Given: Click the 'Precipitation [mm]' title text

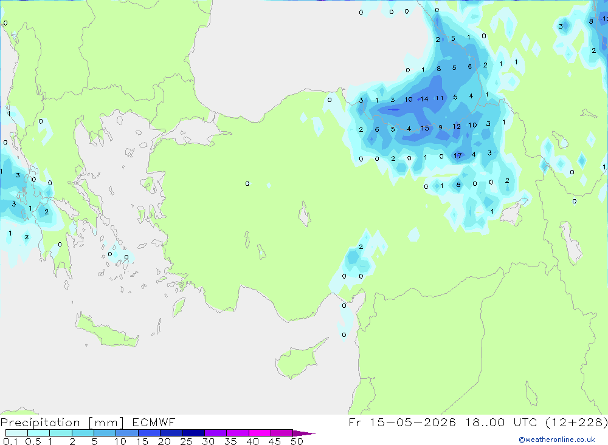Looking at the screenshot, I should click(x=62, y=423).
